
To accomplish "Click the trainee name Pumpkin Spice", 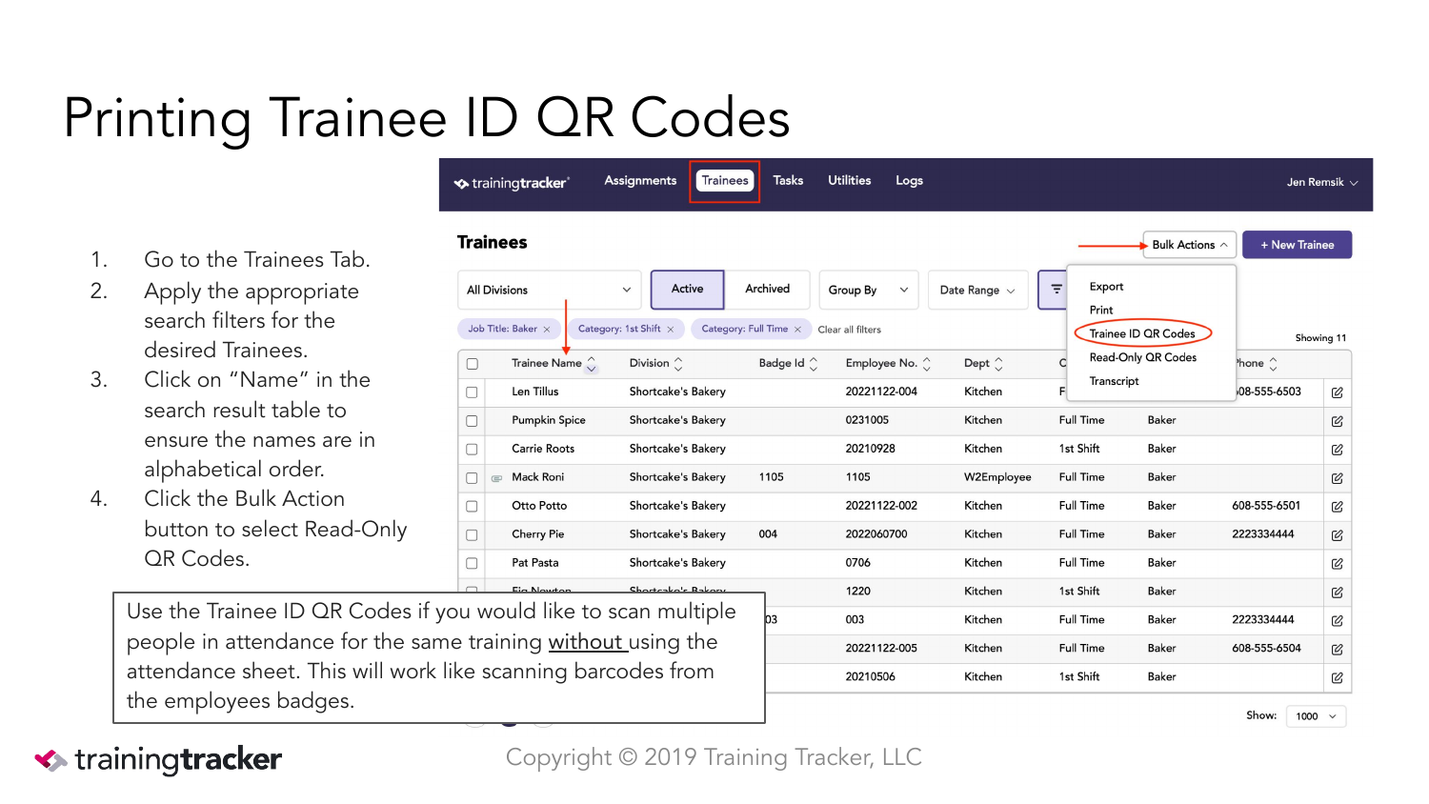I will (x=549, y=420).
